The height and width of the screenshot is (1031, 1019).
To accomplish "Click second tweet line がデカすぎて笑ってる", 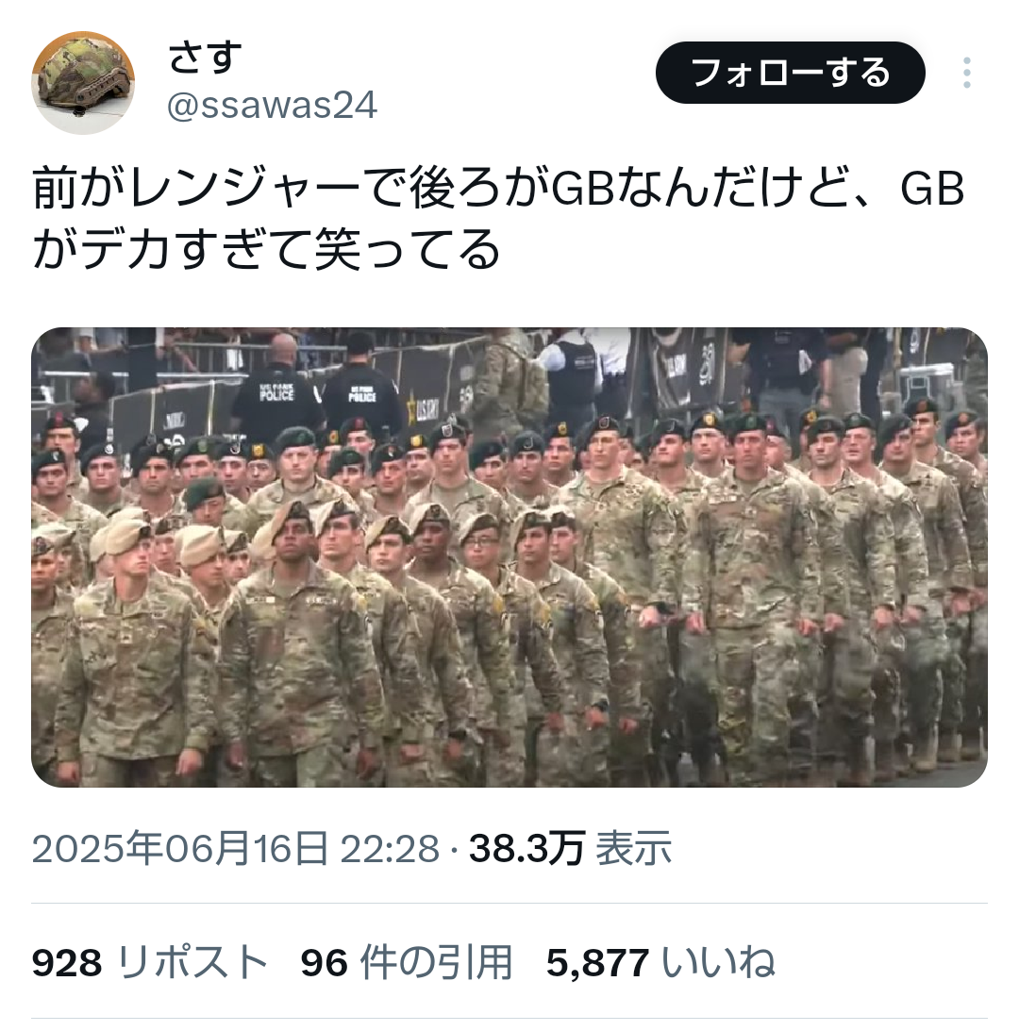I will (266, 250).
